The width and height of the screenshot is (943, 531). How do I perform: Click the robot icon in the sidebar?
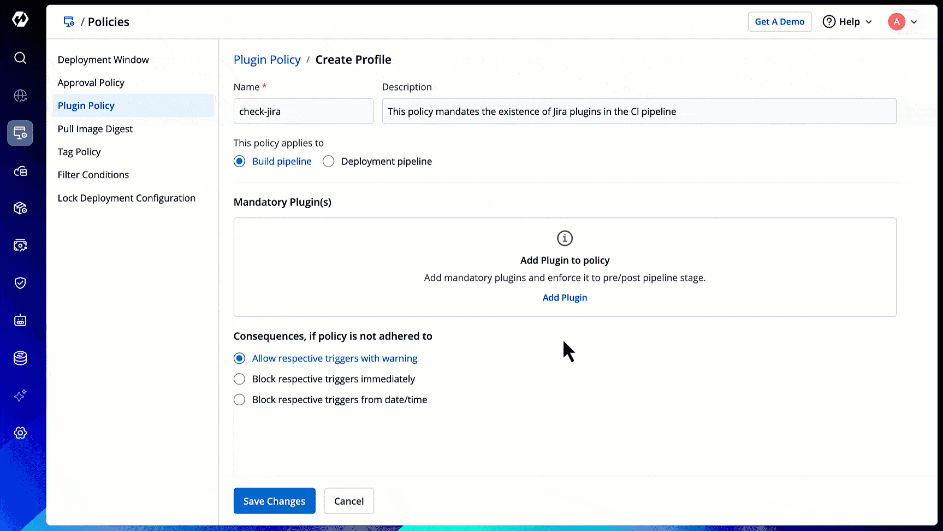[20, 321]
